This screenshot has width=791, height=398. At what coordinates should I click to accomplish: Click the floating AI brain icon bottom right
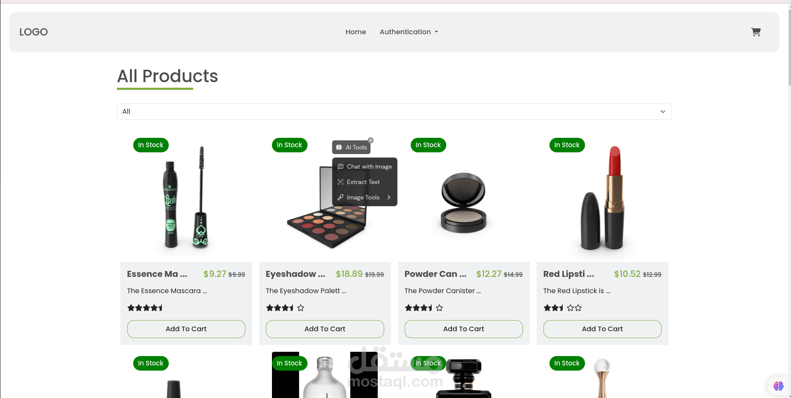(779, 386)
